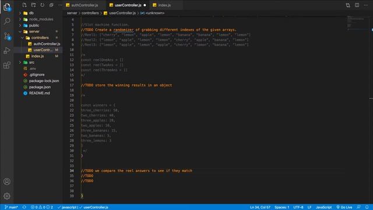
Task: Split the editor to the right
Action: click(357, 5)
